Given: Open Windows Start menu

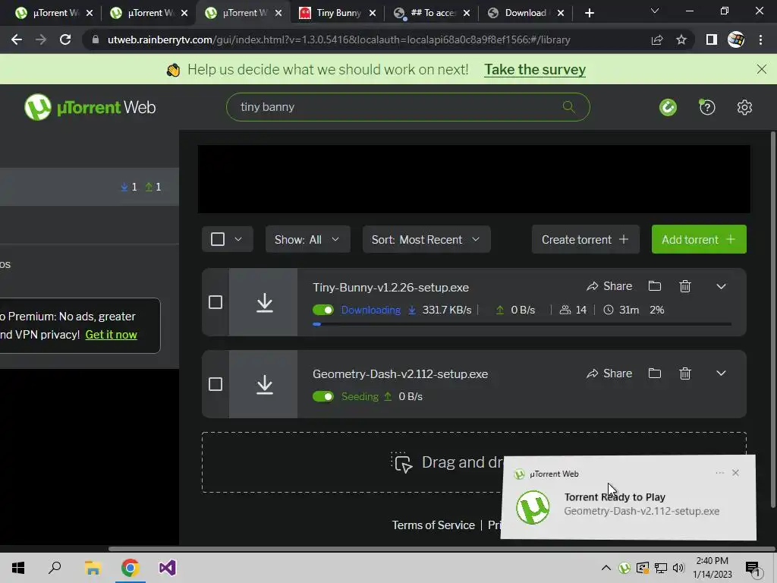Looking at the screenshot, I should (x=18, y=568).
